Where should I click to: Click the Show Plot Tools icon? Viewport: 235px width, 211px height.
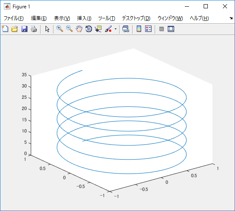(171, 29)
